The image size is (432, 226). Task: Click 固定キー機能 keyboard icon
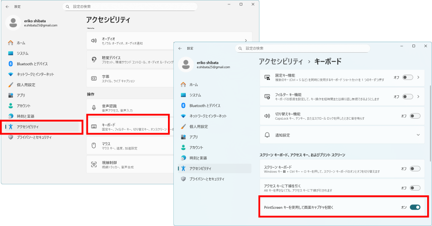(x=267, y=78)
